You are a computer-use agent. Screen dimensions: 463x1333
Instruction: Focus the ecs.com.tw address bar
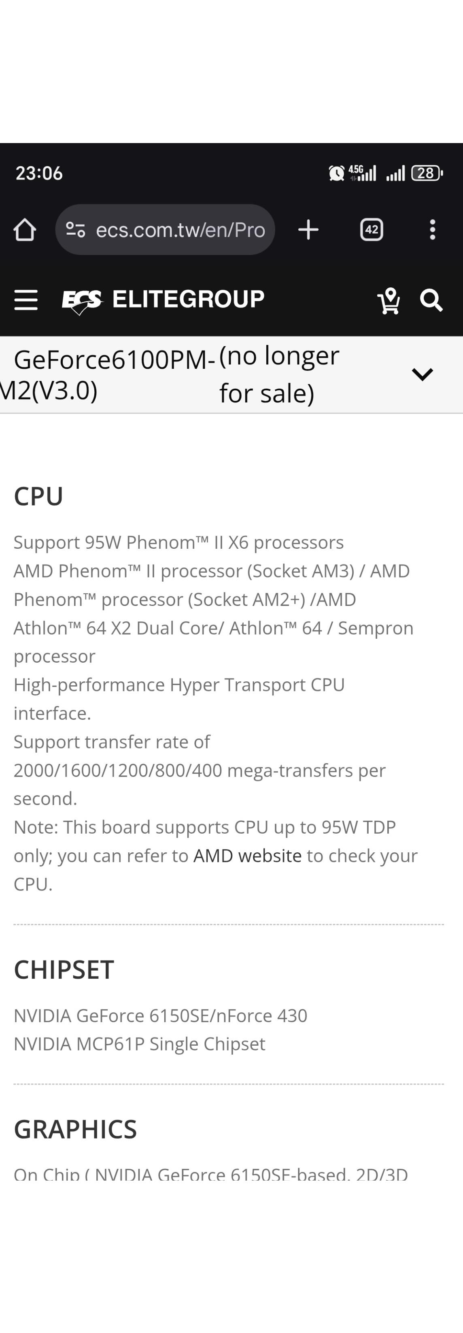pos(180,230)
